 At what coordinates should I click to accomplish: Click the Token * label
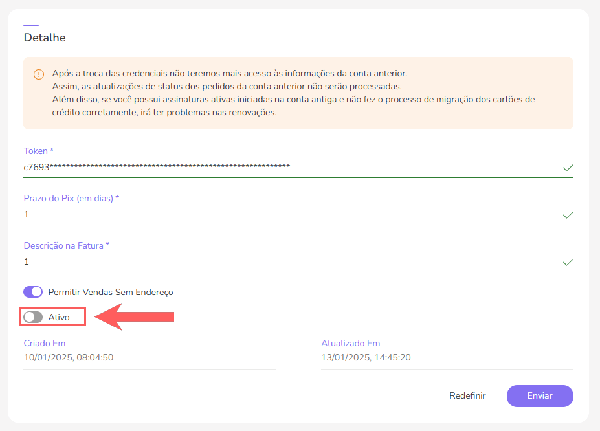(x=39, y=151)
